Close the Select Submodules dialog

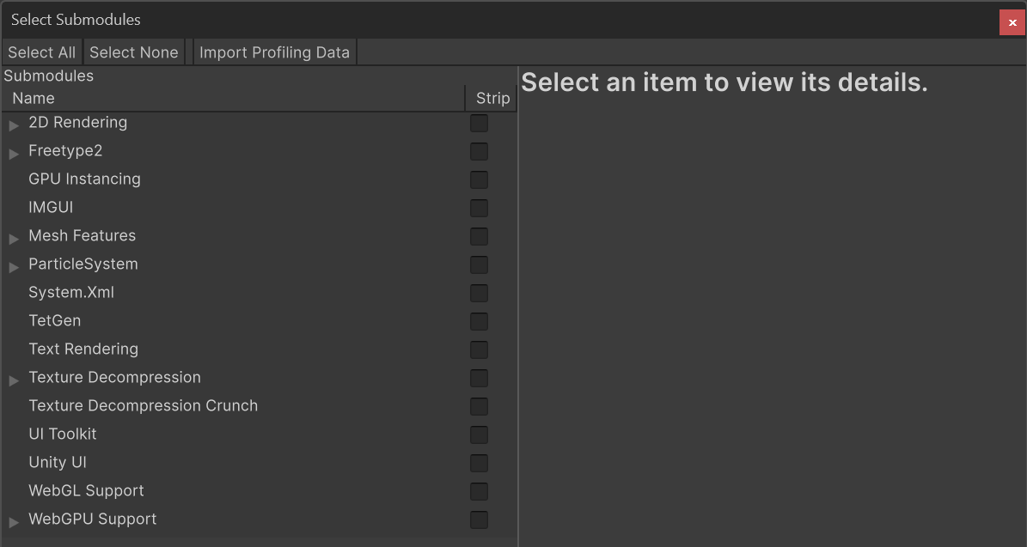(x=1012, y=23)
